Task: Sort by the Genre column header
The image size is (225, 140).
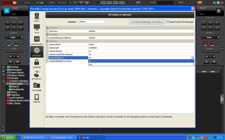Action: pyautogui.click(x=204, y=72)
